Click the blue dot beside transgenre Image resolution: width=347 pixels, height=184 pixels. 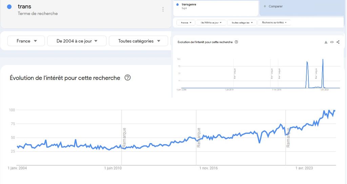pyautogui.click(x=178, y=4)
